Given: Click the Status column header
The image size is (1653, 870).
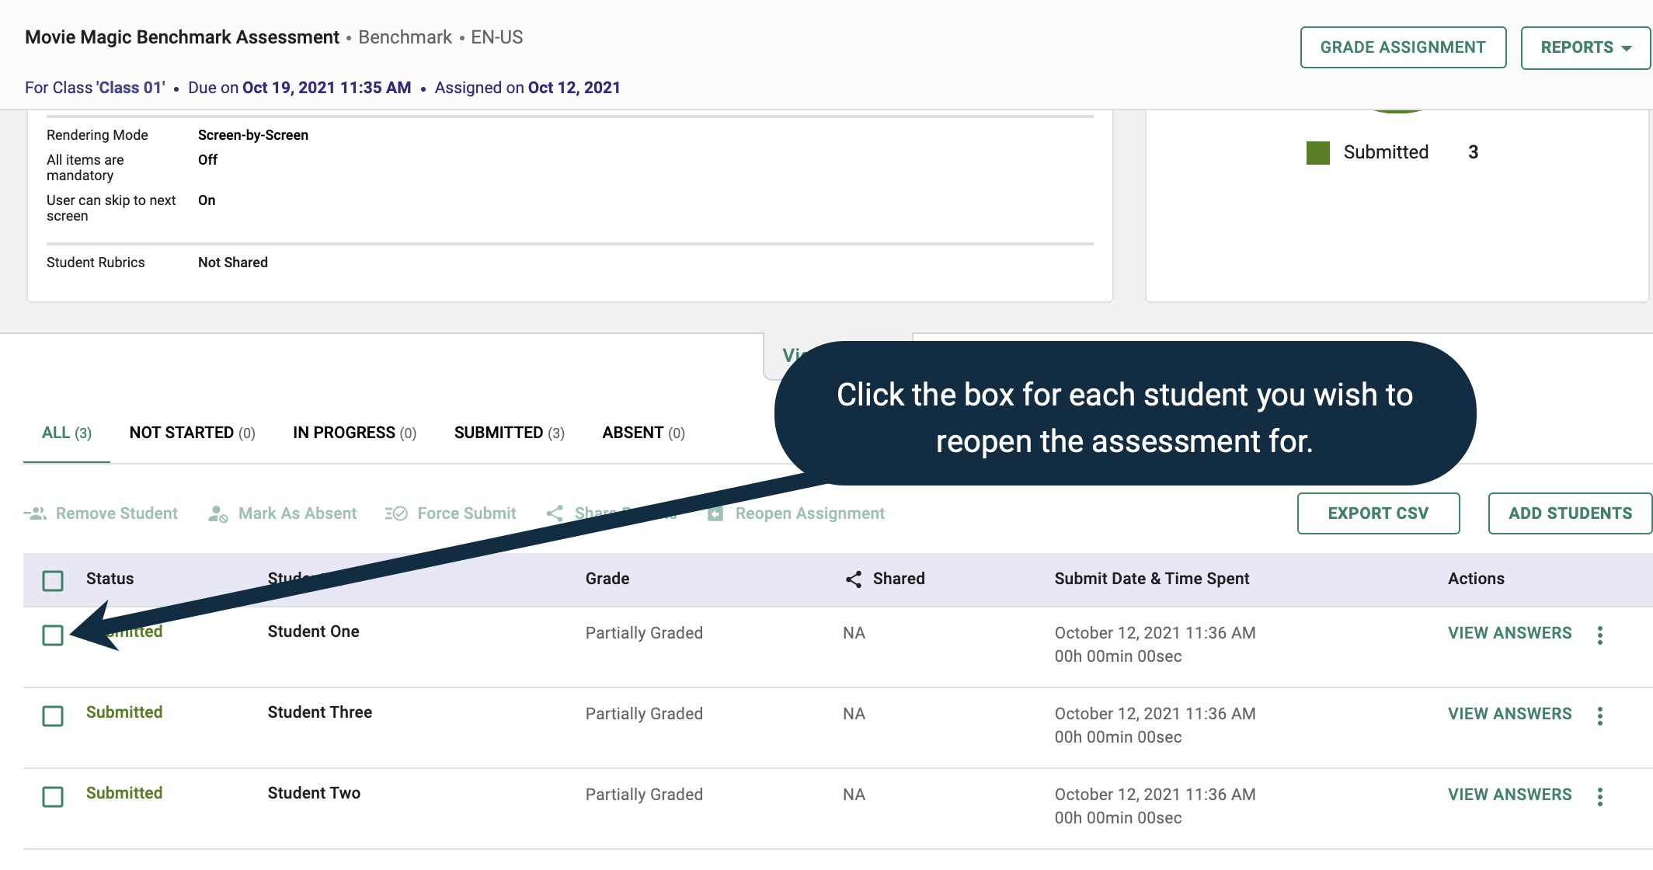Looking at the screenshot, I should click(x=110, y=579).
